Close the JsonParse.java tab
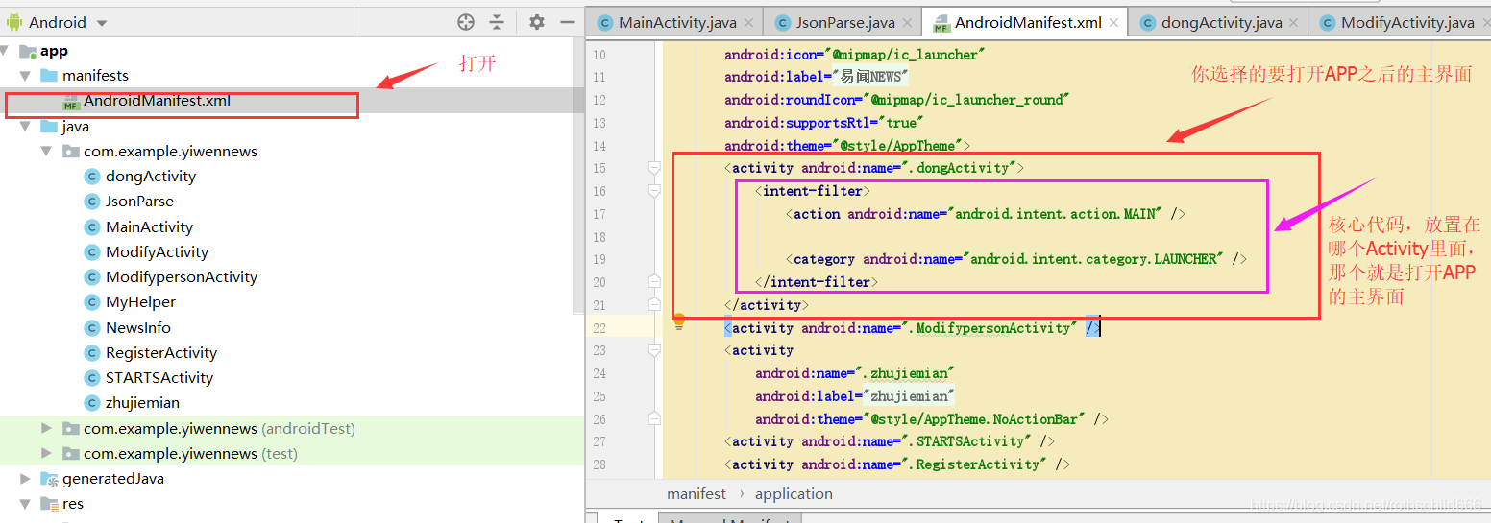1491x523 pixels. coord(907,23)
